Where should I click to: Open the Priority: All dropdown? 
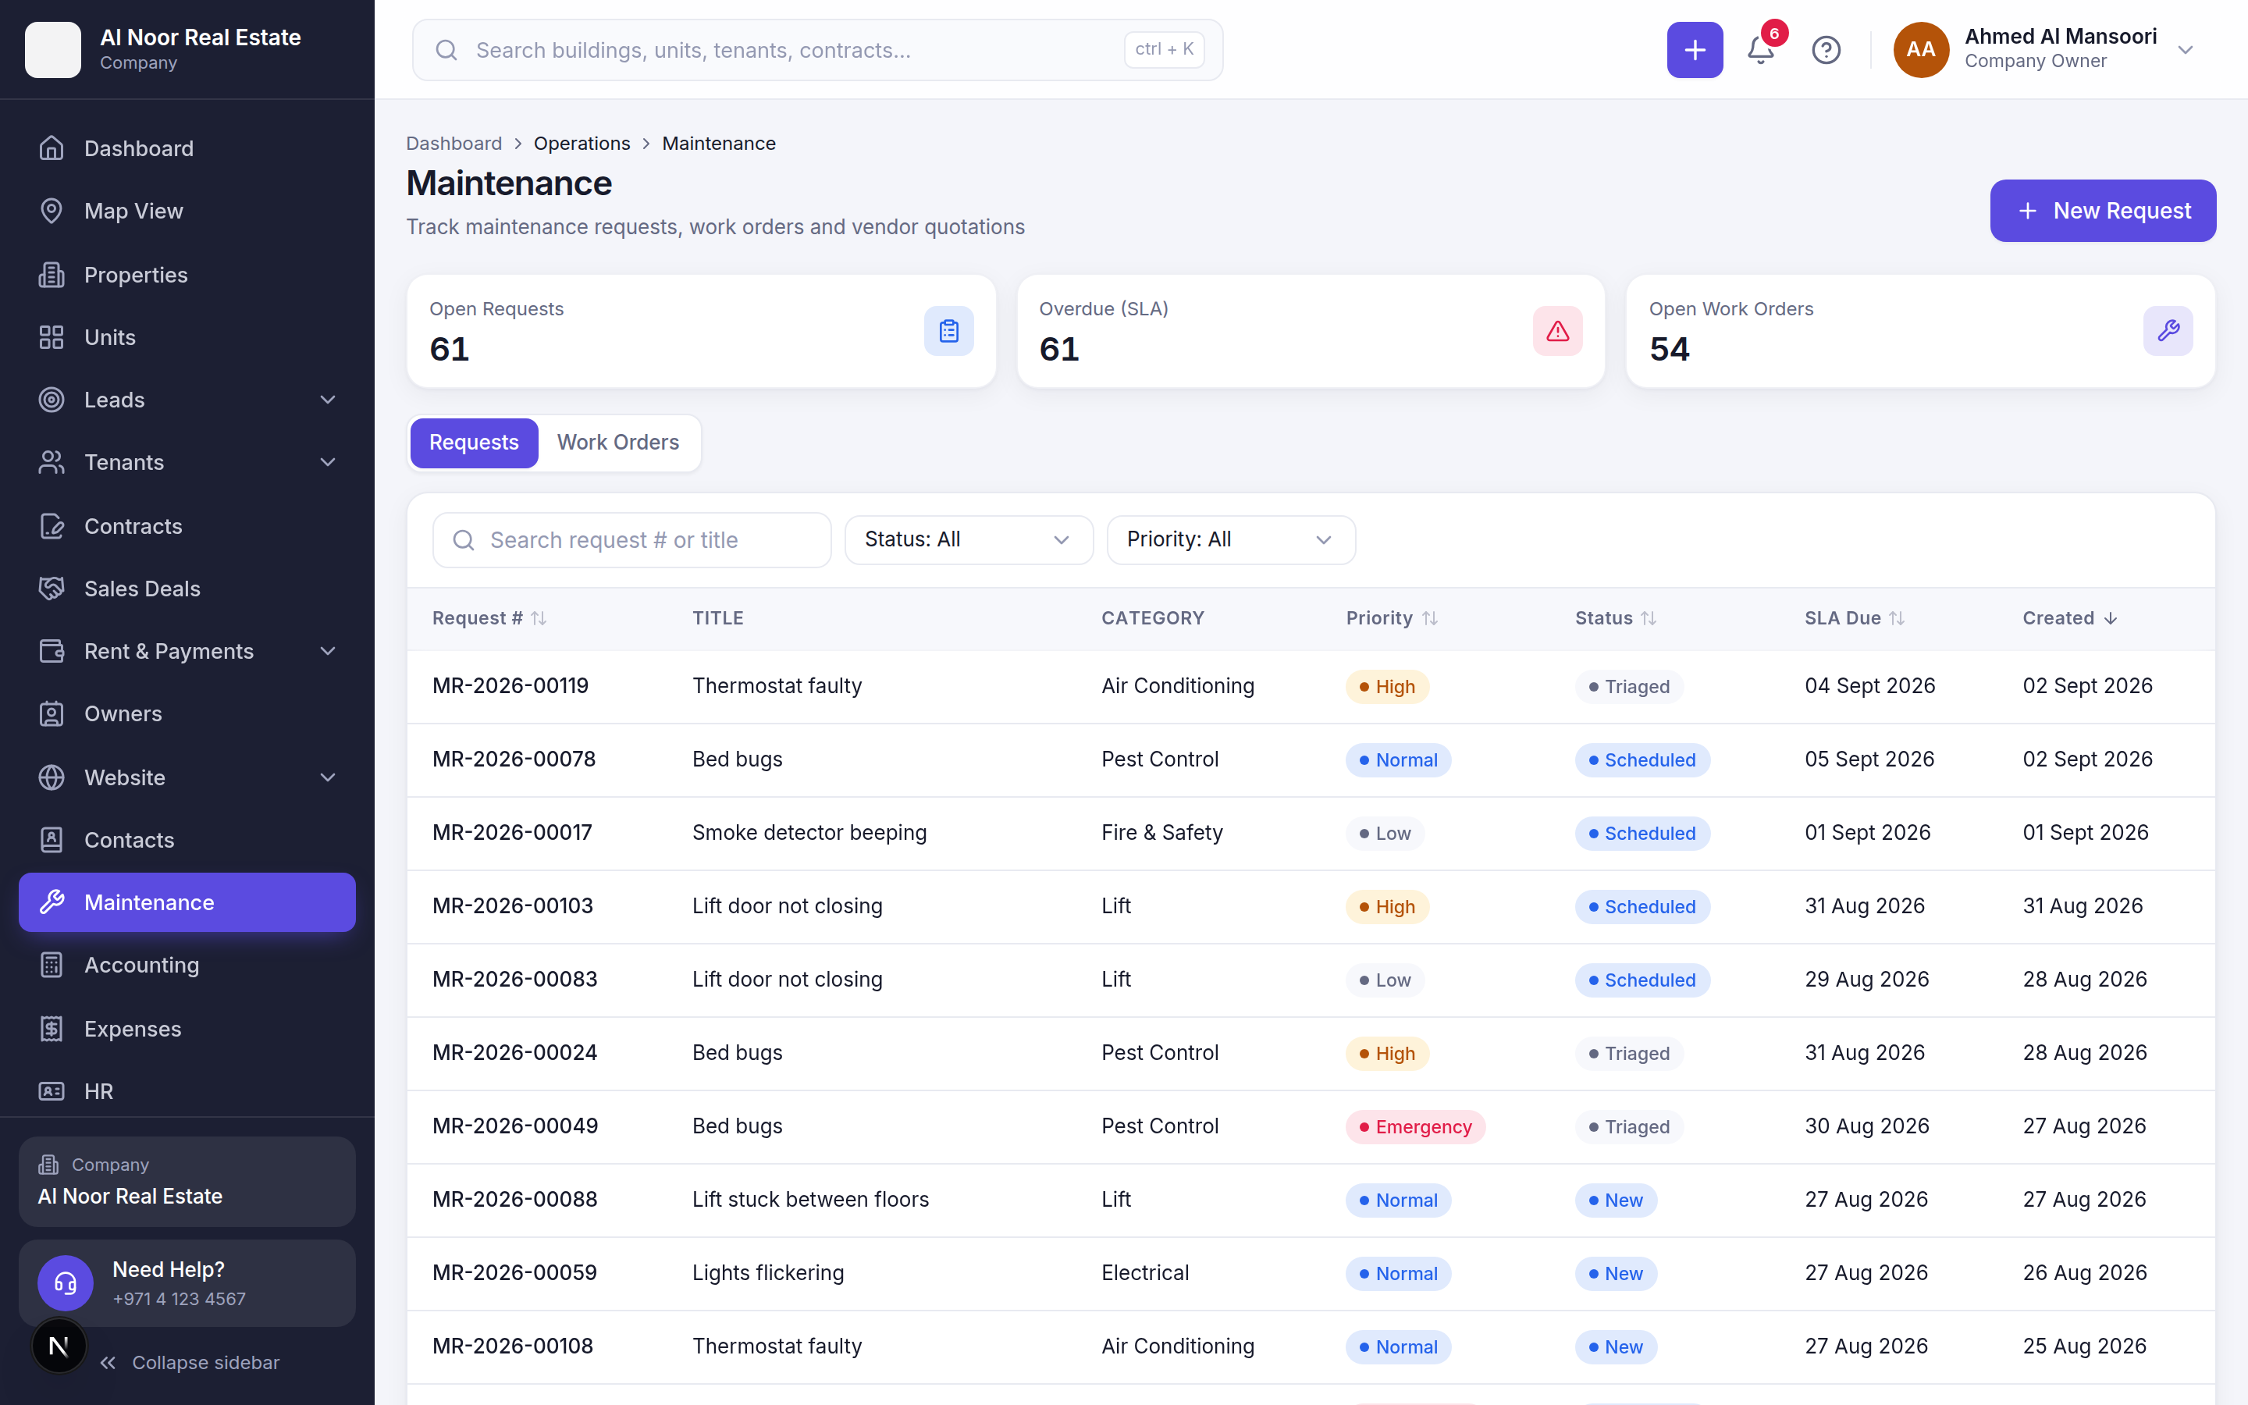(x=1230, y=540)
